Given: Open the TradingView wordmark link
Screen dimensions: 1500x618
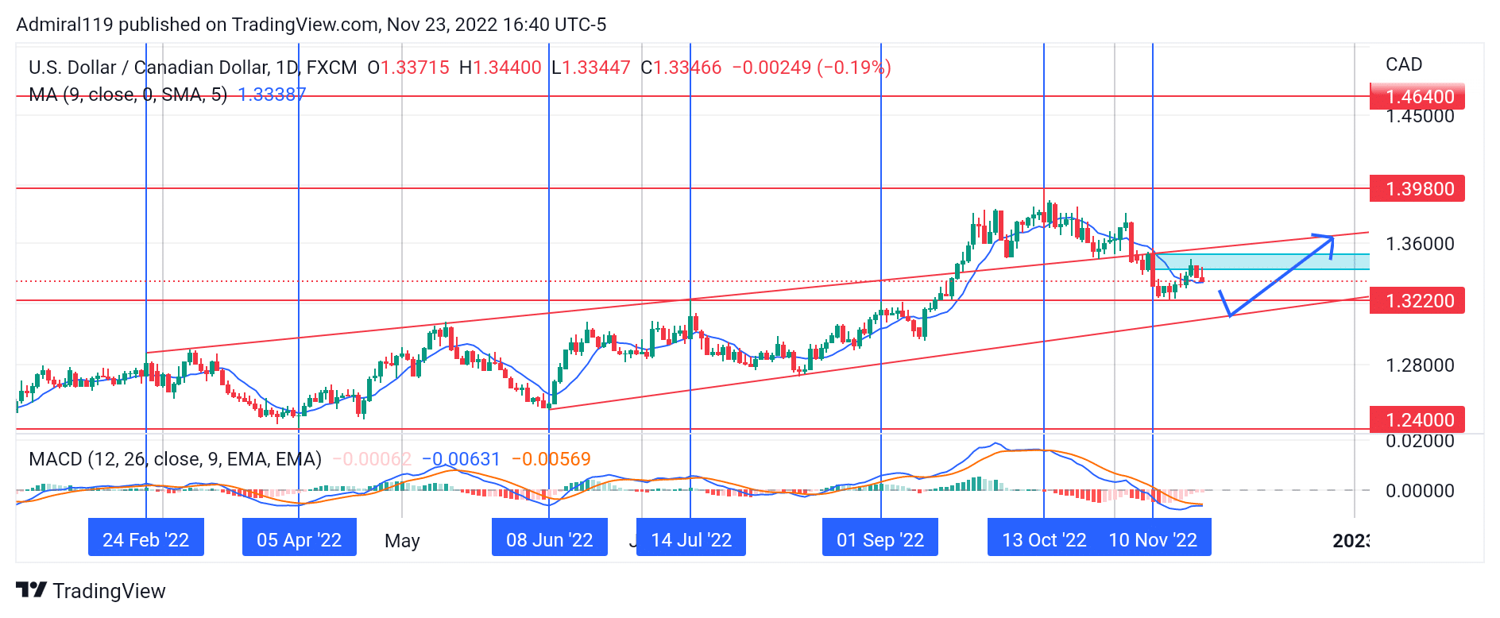Looking at the screenshot, I should point(109,591).
